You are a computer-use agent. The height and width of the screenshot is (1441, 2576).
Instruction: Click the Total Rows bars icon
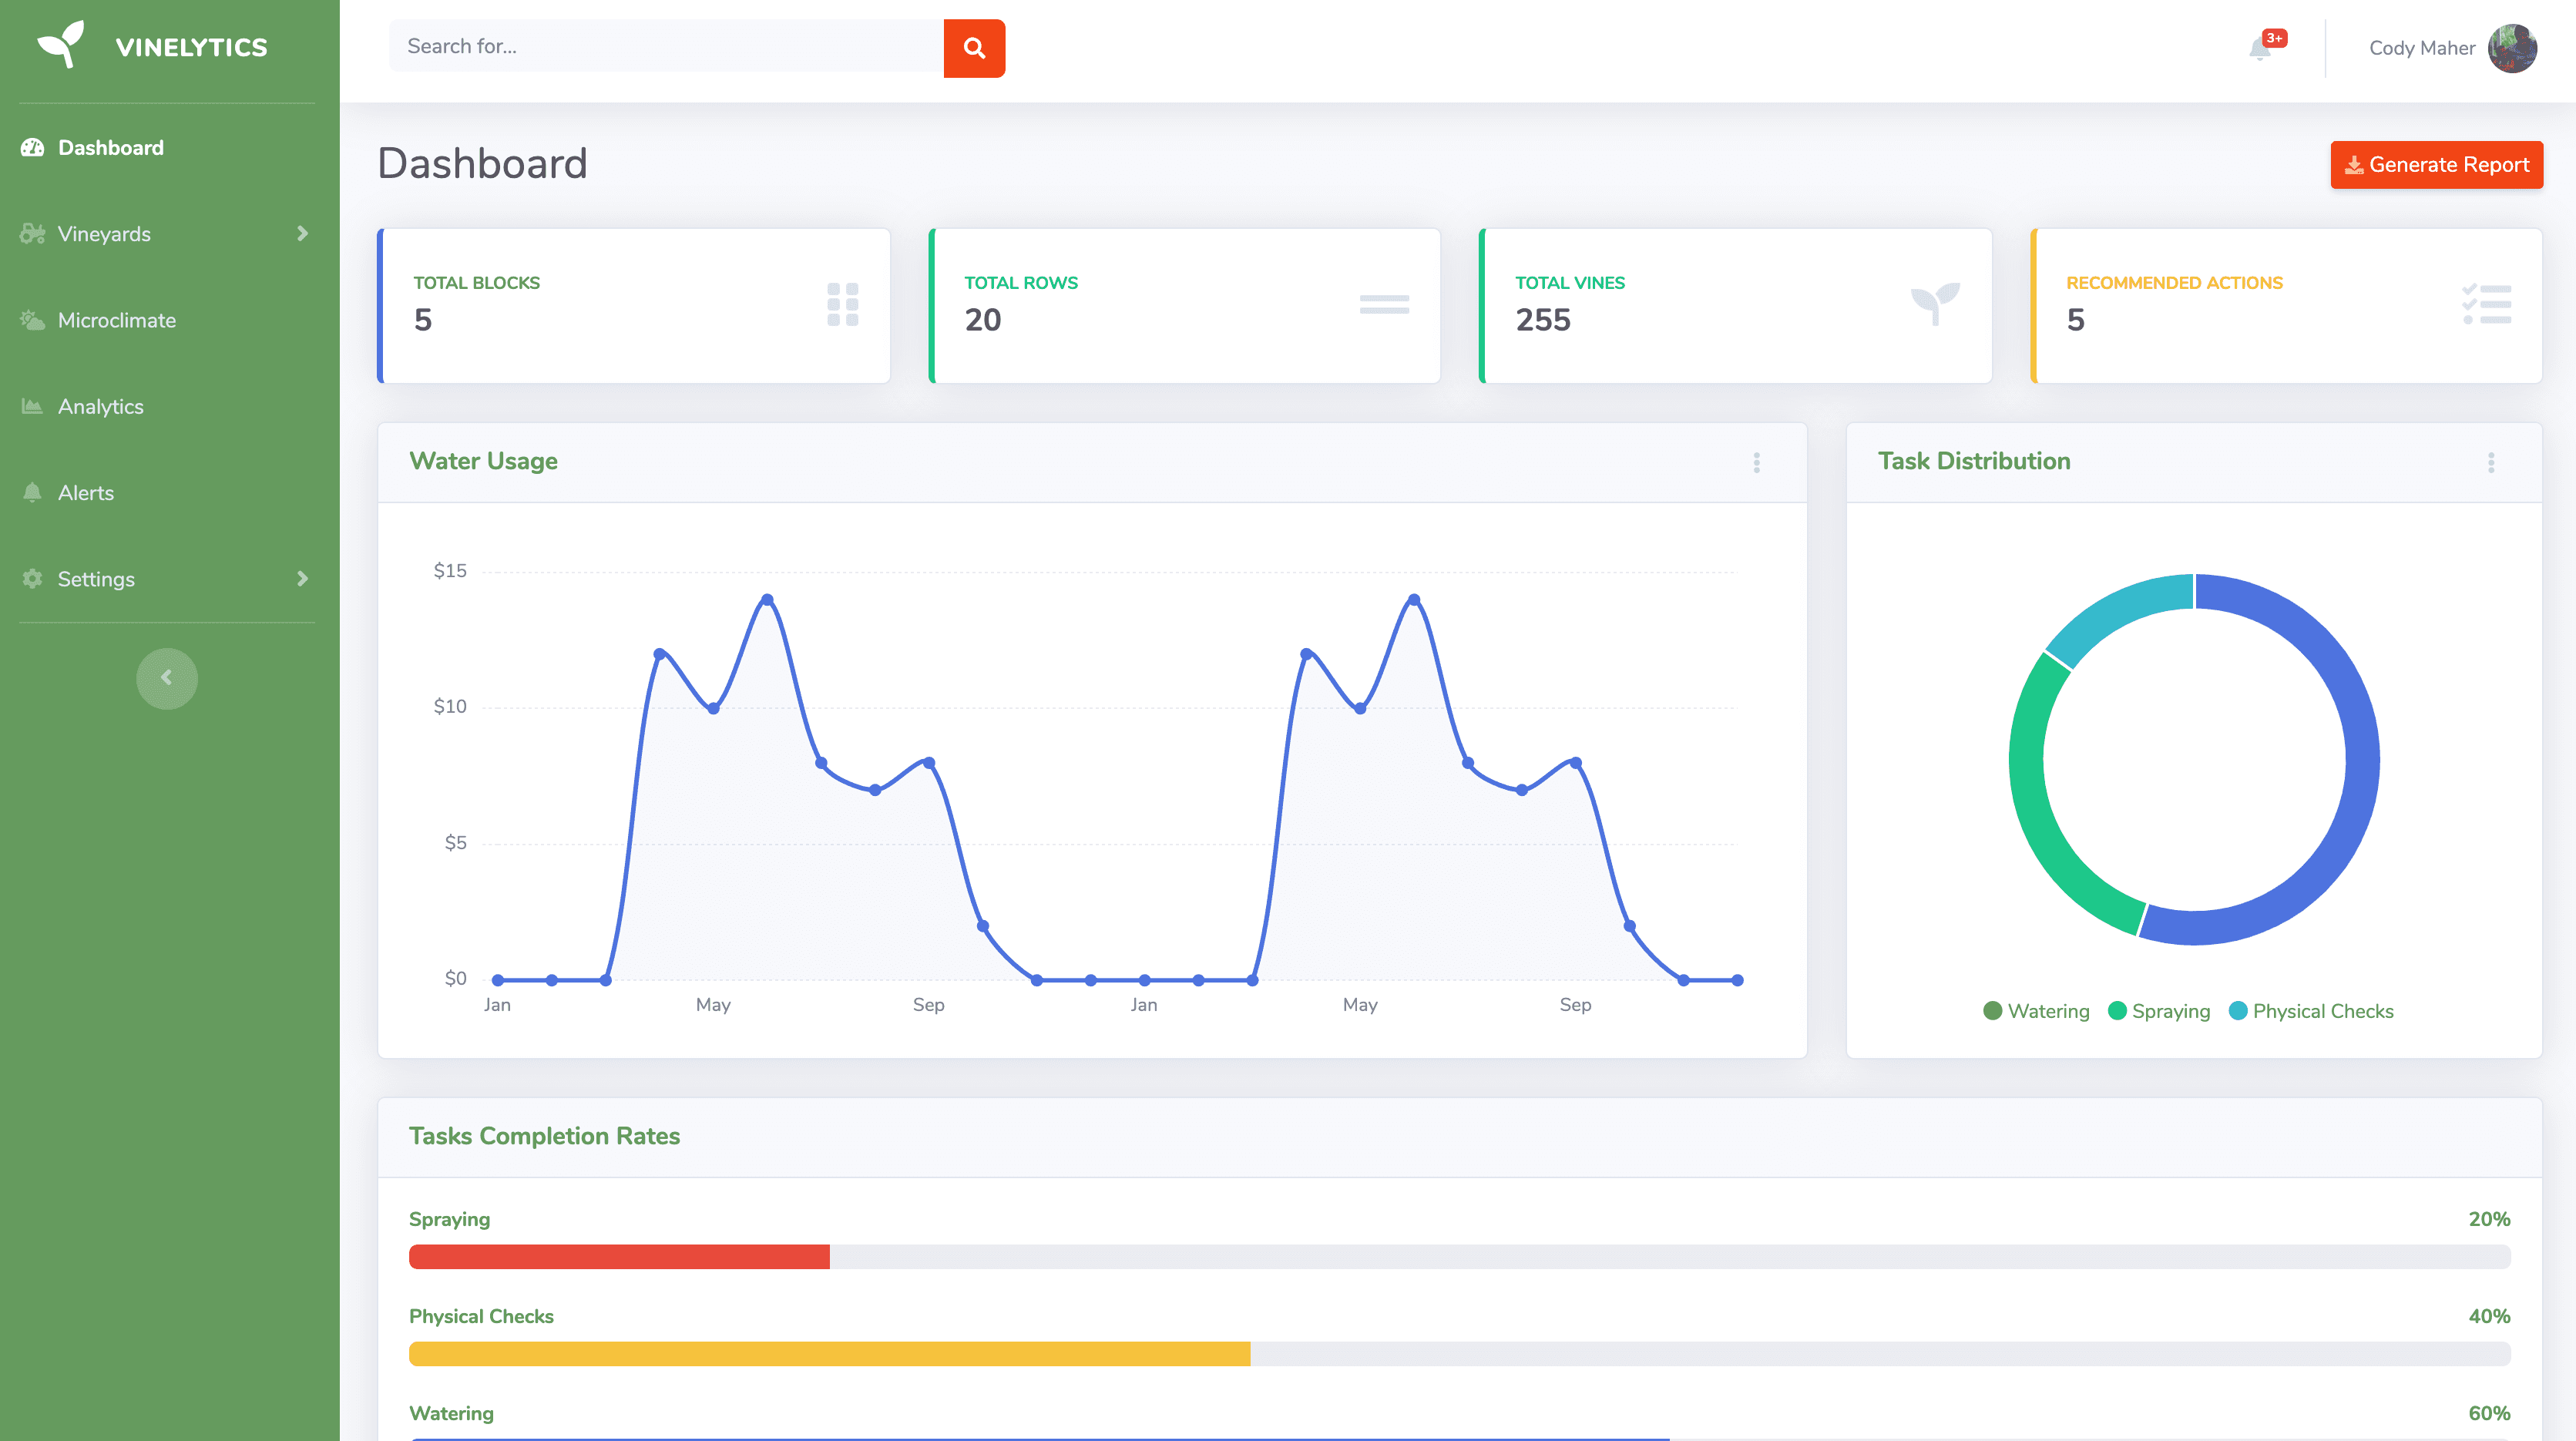(x=1384, y=304)
